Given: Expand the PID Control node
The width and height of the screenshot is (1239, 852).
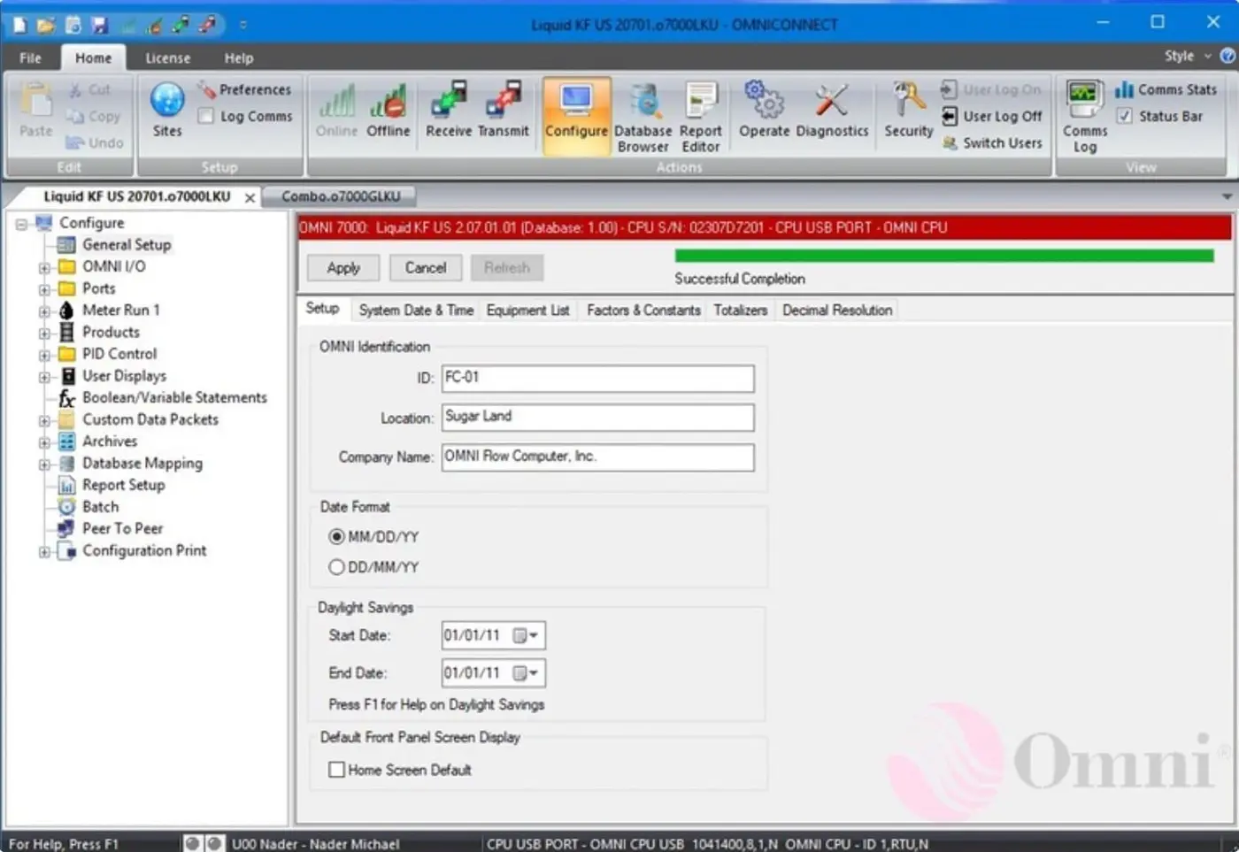Looking at the screenshot, I should click(x=44, y=355).
